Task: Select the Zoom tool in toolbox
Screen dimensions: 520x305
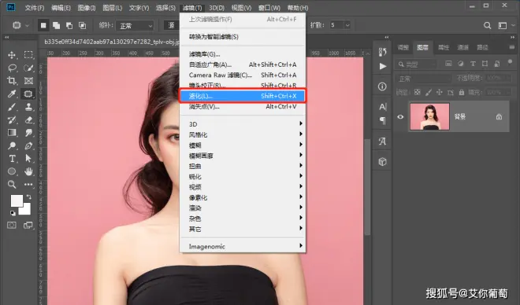Action: (x=12, y=184)
